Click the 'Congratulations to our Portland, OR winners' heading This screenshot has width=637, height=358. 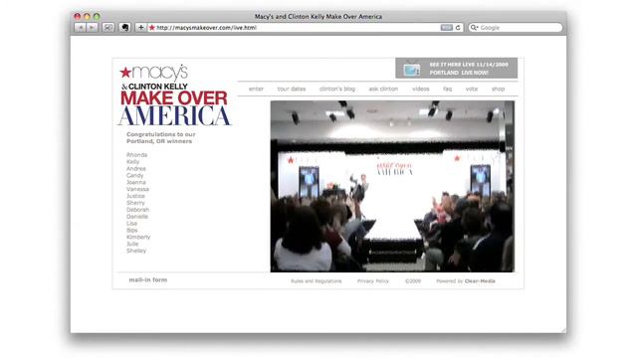161,137
